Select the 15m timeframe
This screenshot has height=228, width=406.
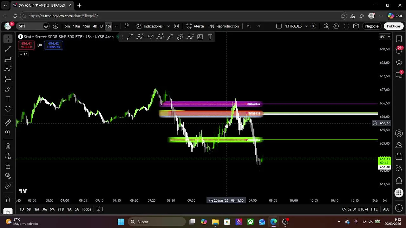[87, 26]
